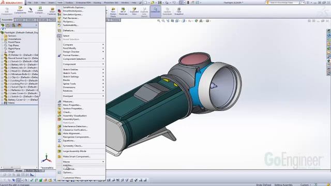
Task: Click the Symmetry Check icon
Action: click(59, 146)
